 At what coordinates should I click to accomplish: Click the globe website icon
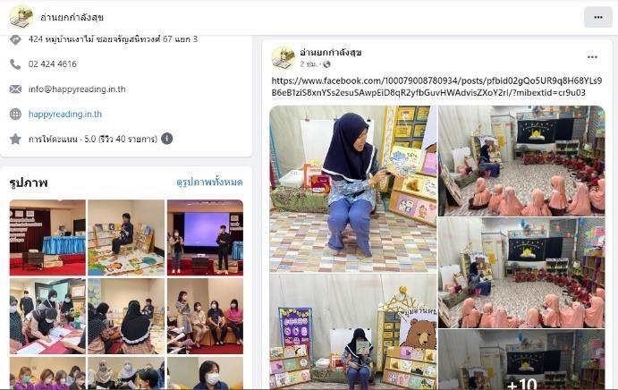(x=15, y=114)
